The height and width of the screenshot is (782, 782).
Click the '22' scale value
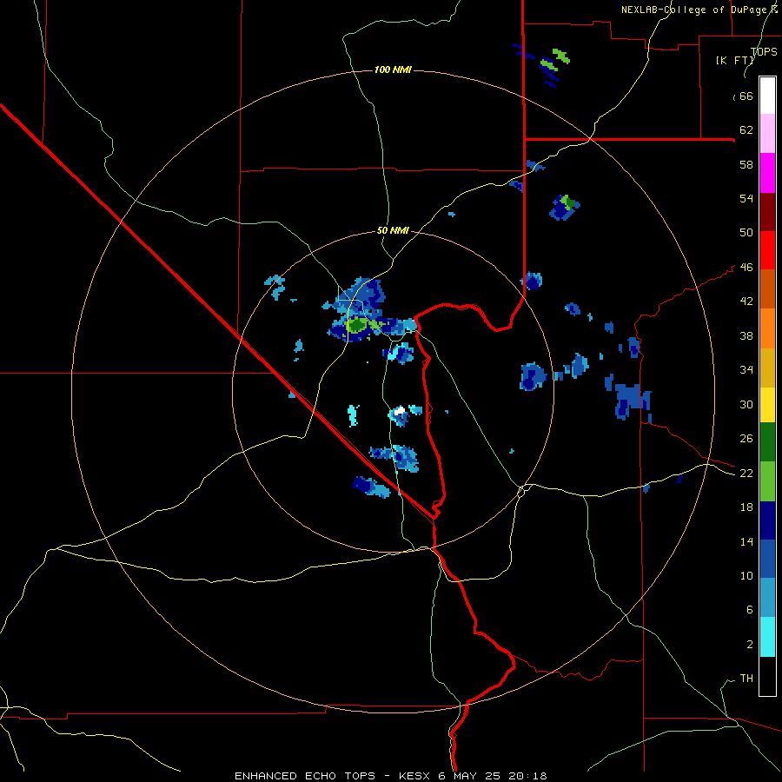click(x=746, y=473)
